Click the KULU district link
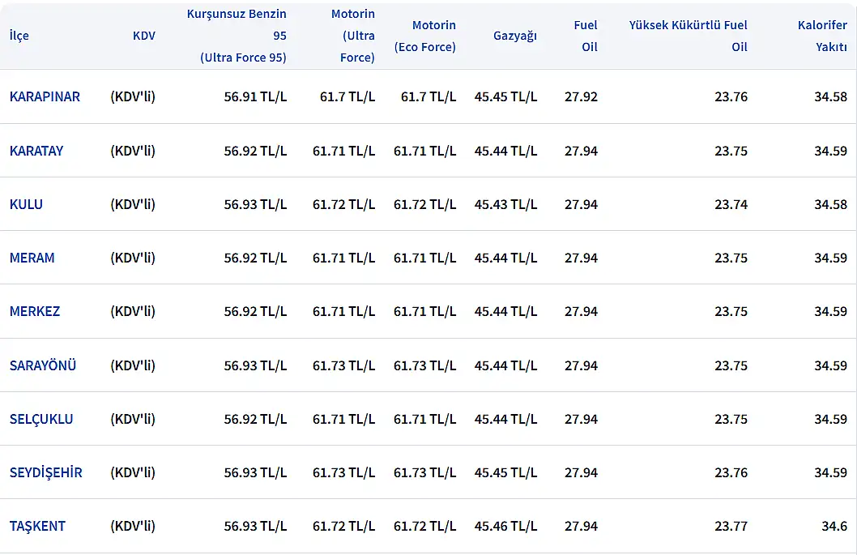 coord(26,204)
